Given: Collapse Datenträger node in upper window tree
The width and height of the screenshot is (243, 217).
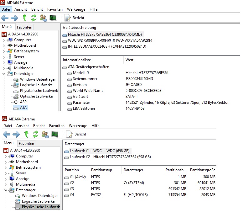Looking at the screenshot, I should point(4,74).
